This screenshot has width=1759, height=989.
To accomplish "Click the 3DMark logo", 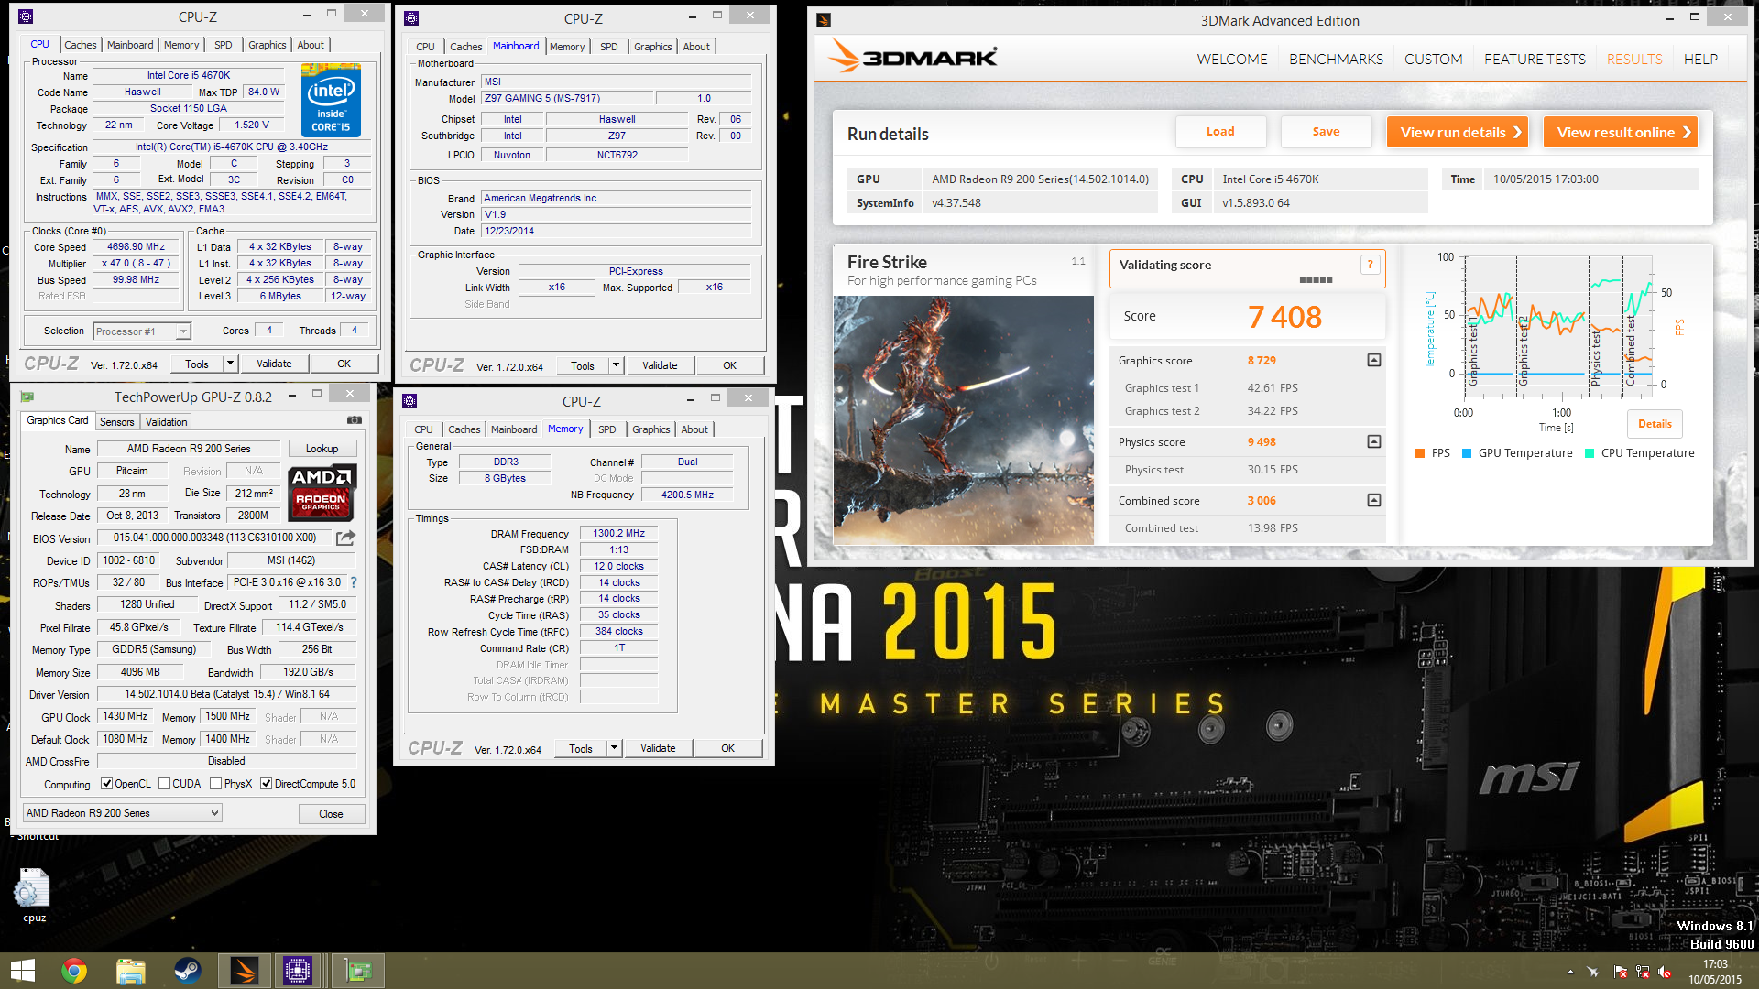I will [912, 57].
